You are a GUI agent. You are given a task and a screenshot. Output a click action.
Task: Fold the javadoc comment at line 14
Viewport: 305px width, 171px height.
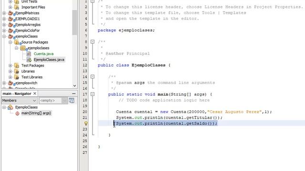tap(92, 76)
